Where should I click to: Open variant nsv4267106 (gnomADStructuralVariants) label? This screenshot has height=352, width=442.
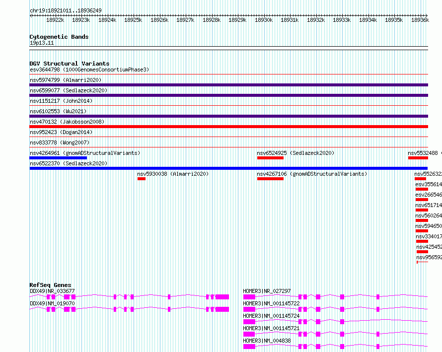pyautogui.click(x=312, y=174)
